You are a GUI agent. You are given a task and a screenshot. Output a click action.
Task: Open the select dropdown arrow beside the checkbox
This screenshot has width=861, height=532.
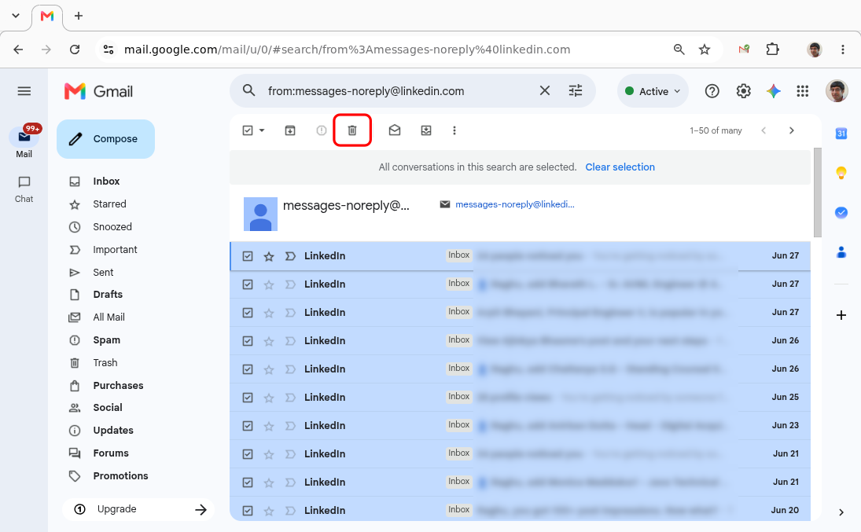tap(262, 130)
